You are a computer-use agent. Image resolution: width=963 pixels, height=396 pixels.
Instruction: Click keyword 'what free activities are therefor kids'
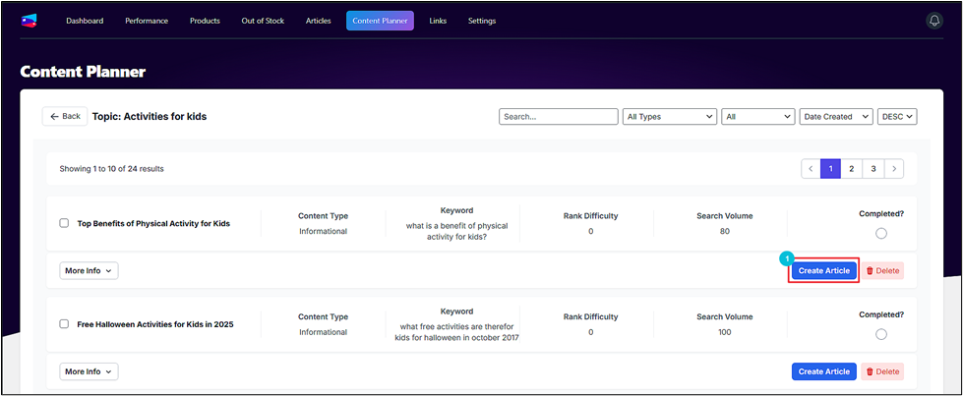pos(457,331)
